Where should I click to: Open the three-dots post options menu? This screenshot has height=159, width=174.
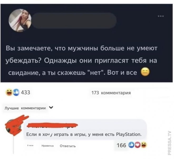(x=161, y=16)
